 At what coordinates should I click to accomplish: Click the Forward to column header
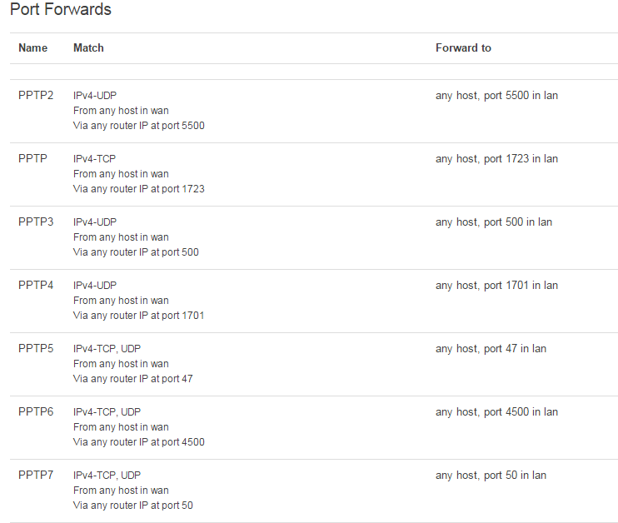point(463,48)
